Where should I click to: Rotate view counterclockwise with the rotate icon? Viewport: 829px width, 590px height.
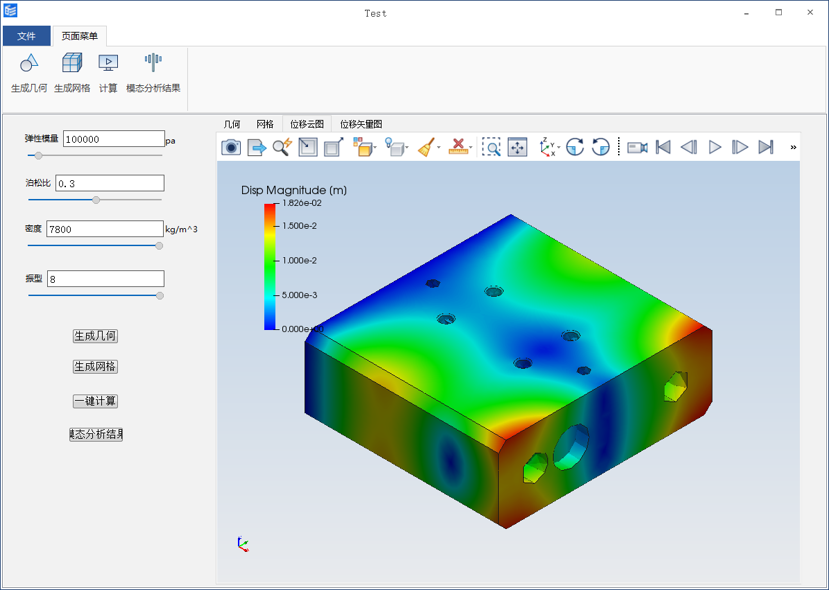601,147
